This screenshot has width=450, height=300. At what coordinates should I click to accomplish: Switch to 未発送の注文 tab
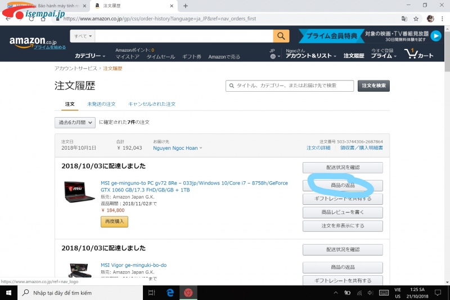[101, 104]
